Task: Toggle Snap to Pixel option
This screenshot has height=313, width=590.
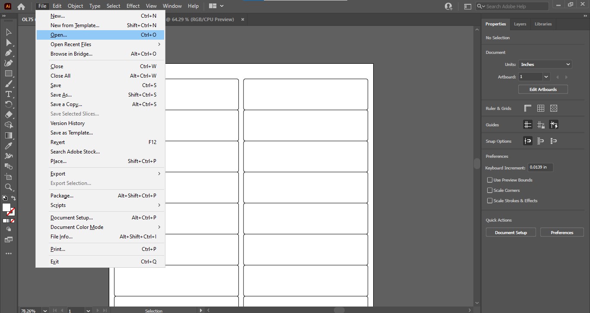Action: (x=554, y=141)
